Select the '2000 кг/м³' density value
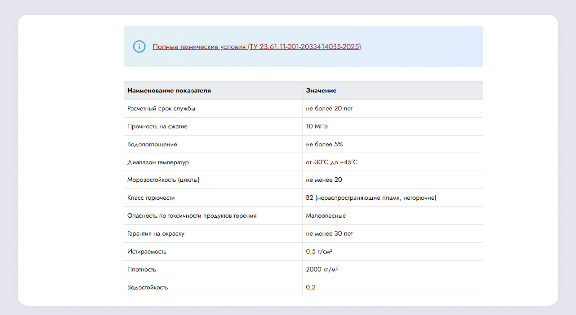576x315 pixels. tap(322, 269)
